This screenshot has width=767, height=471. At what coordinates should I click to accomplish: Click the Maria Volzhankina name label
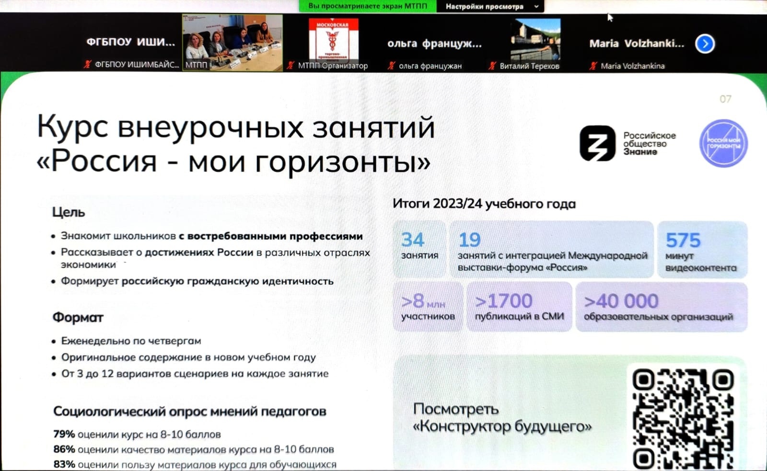633,66
